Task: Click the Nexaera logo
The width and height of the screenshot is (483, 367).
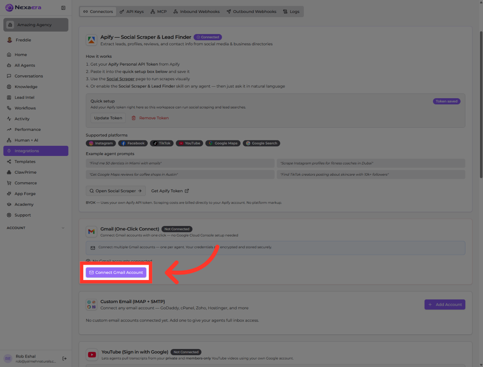Action: pyautogui.click(x=23, y=7)
